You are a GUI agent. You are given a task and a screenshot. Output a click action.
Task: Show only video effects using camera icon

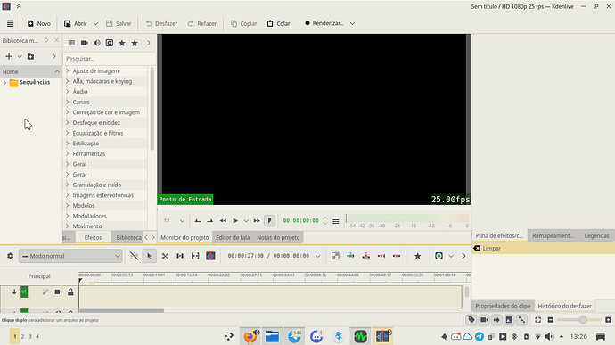[x=85, y=43]
